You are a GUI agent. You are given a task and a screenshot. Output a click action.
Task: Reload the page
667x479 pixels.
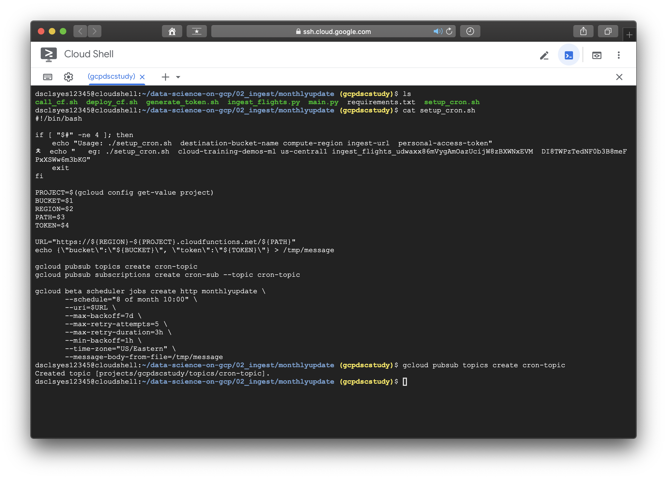[449, 31]
